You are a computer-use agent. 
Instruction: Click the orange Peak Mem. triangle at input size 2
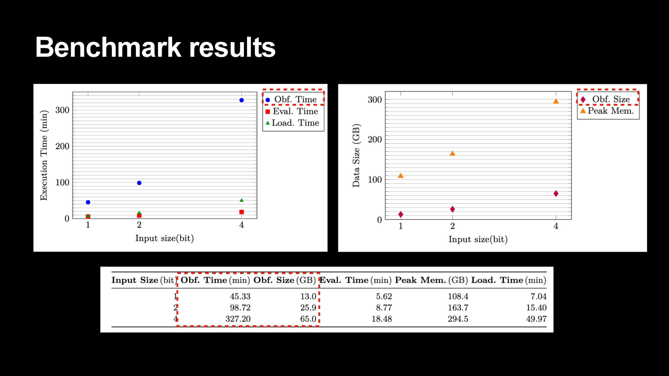click(452, 153)
